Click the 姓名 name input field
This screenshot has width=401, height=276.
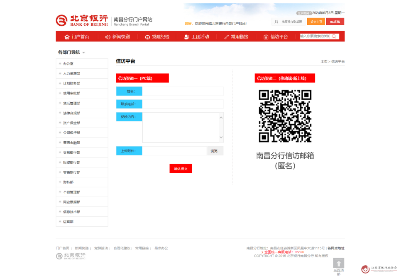183,91
